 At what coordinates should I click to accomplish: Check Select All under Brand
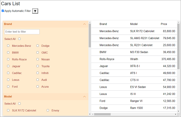(x=19, y=39)
